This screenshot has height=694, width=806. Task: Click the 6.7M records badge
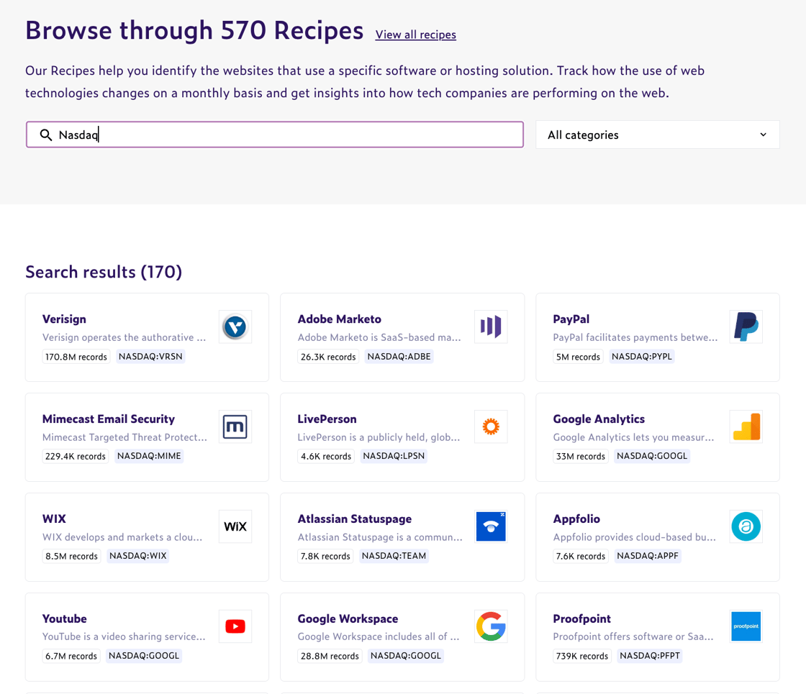coord(71,657)
